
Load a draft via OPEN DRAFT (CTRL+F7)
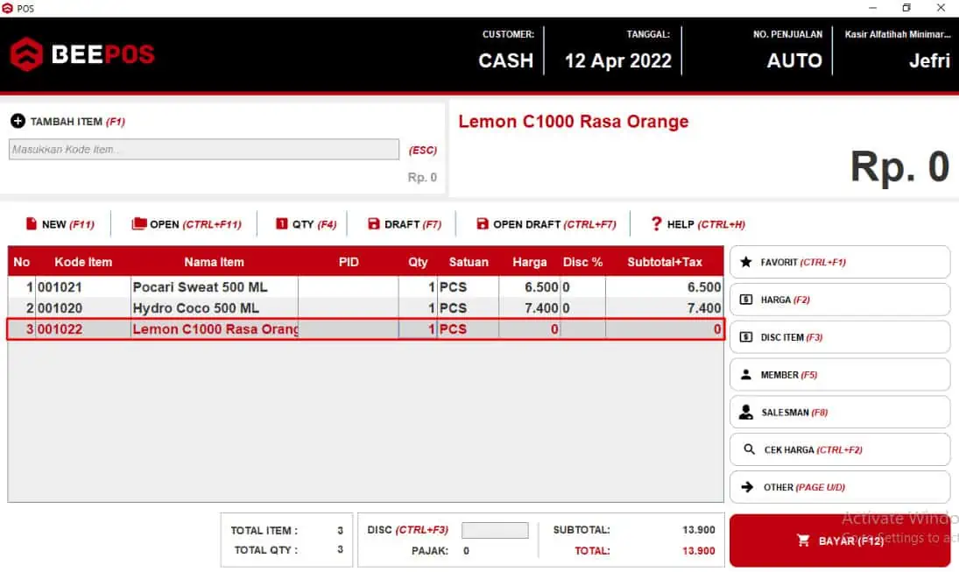click(546, 224)
